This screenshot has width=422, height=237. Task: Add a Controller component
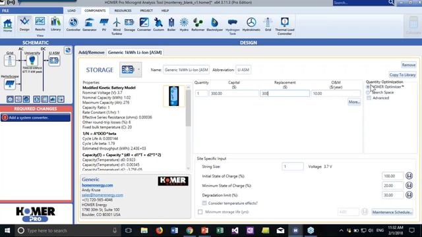[x=73, y=25]
